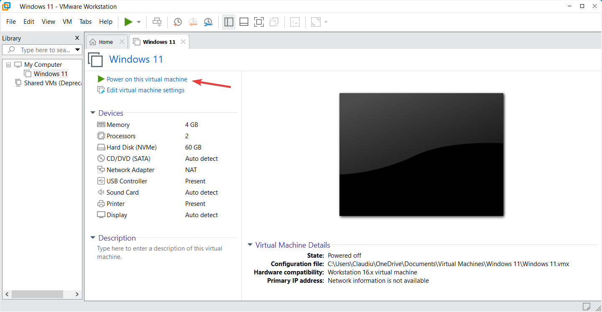
Task: Click the Printer device icon
Action: (101, 204)
